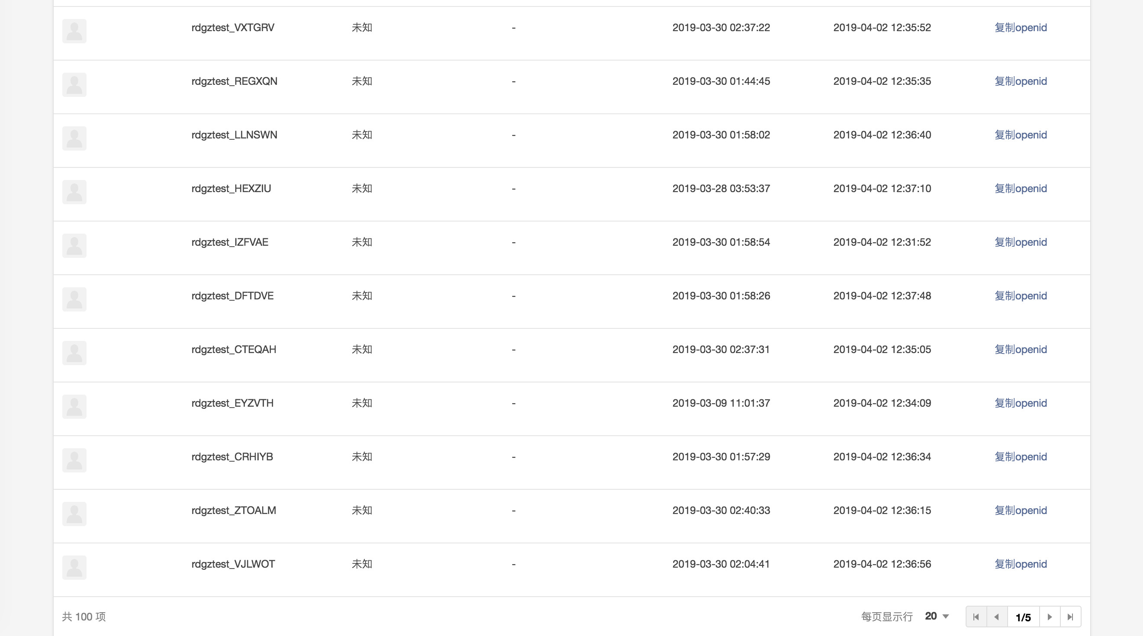
Task: Copy openid for rdgztest_LLNSWN
Action: [1021, 135]
